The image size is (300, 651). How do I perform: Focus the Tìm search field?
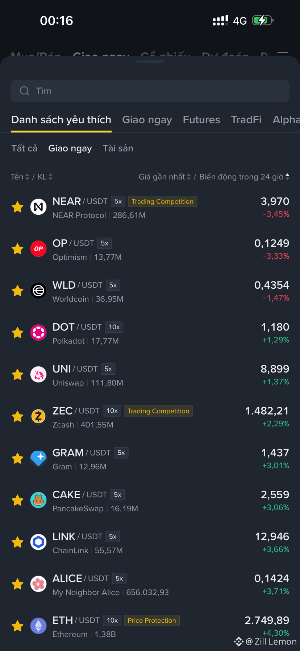(x=150, y=91)
